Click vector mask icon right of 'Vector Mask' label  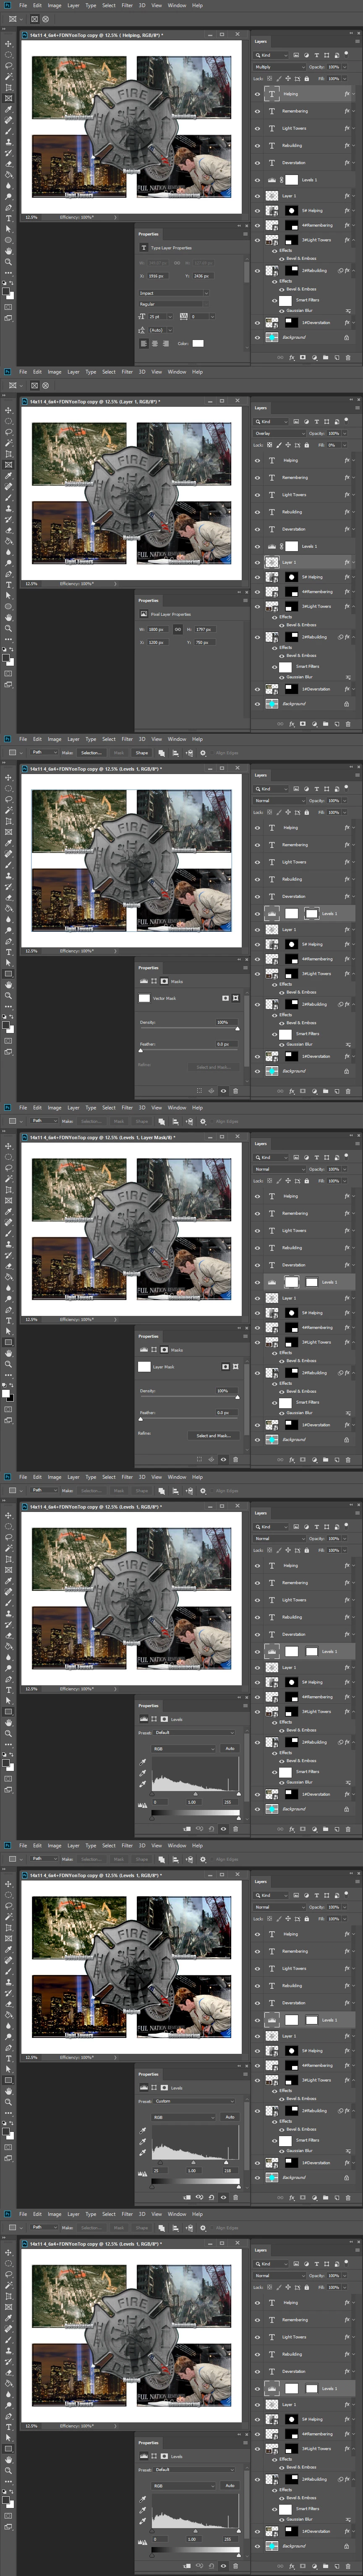click(236, 998)
